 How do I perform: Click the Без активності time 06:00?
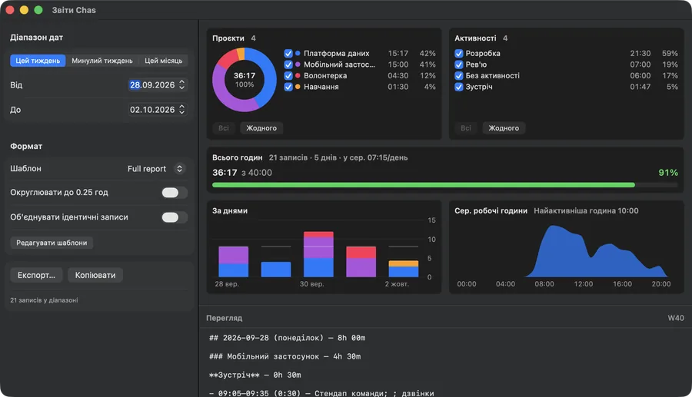[640, 76]
